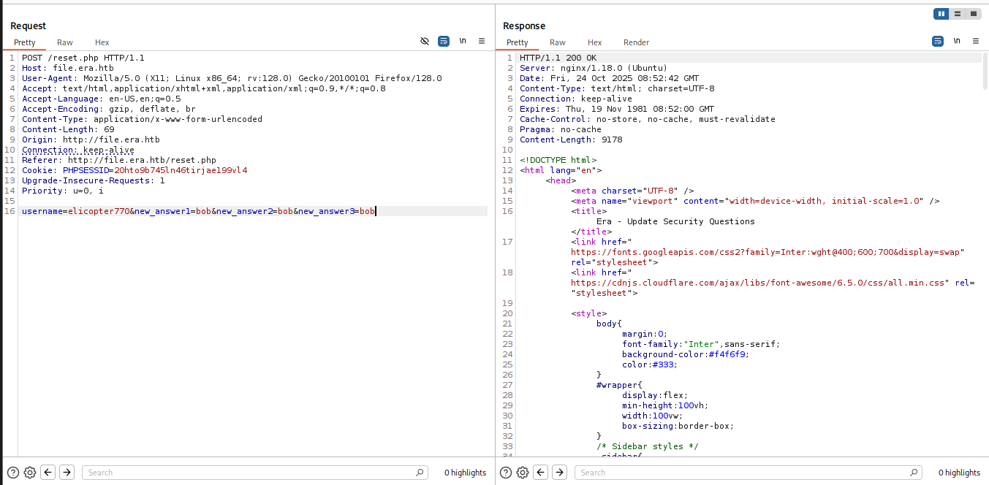The image size is (989, 485).
Task: Open Request panel hamburger options menu
Action: (x=482, y=42)
